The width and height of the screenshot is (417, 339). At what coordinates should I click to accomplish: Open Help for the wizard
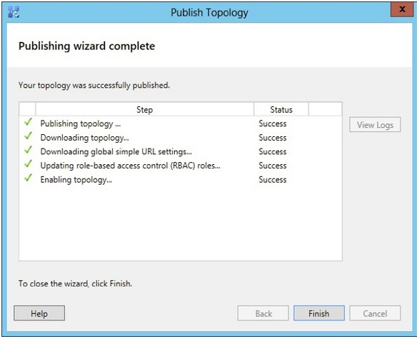point(39,313)
